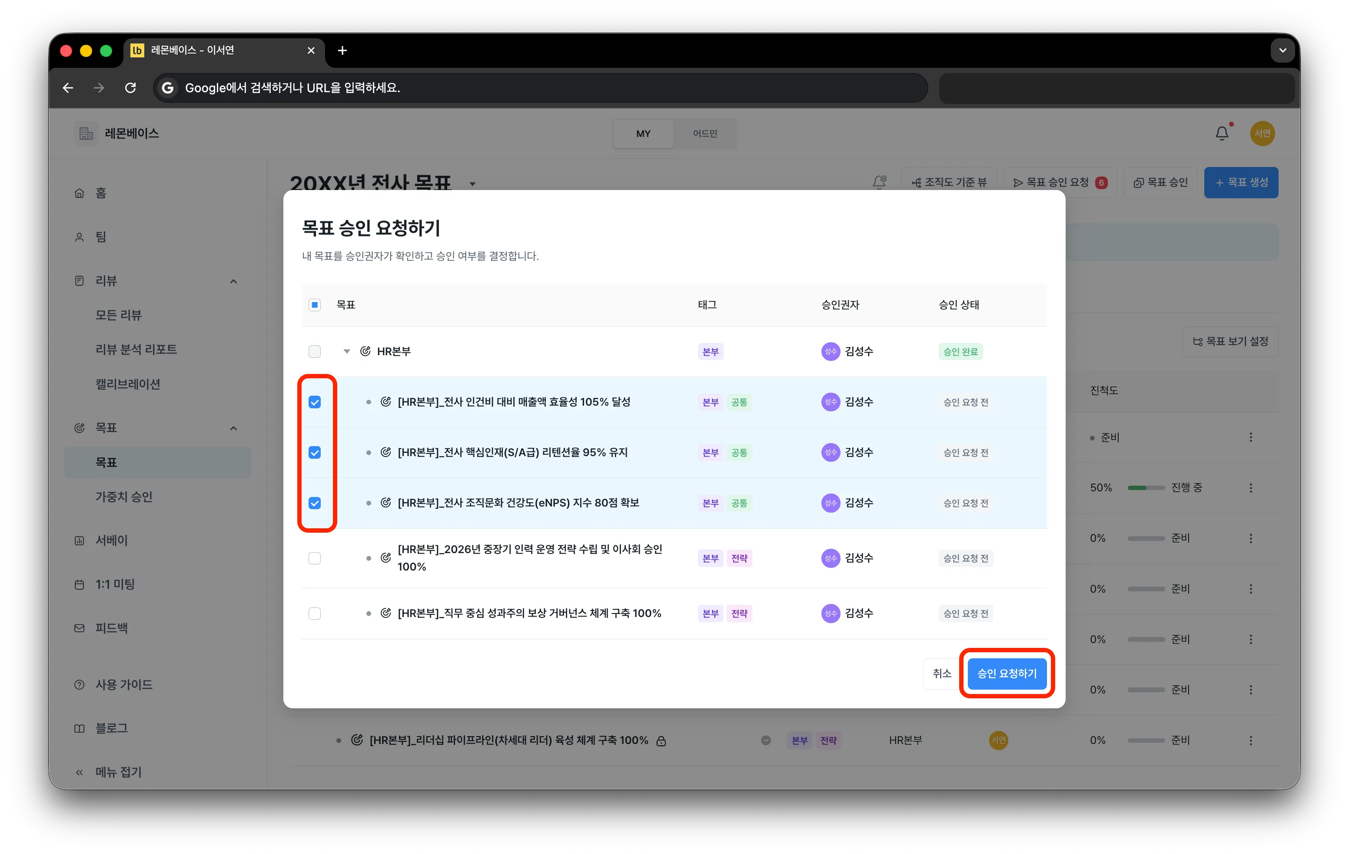Click the 팀 person icon
The width and height of the screenshot is (1349, 854).
[80, 237]
